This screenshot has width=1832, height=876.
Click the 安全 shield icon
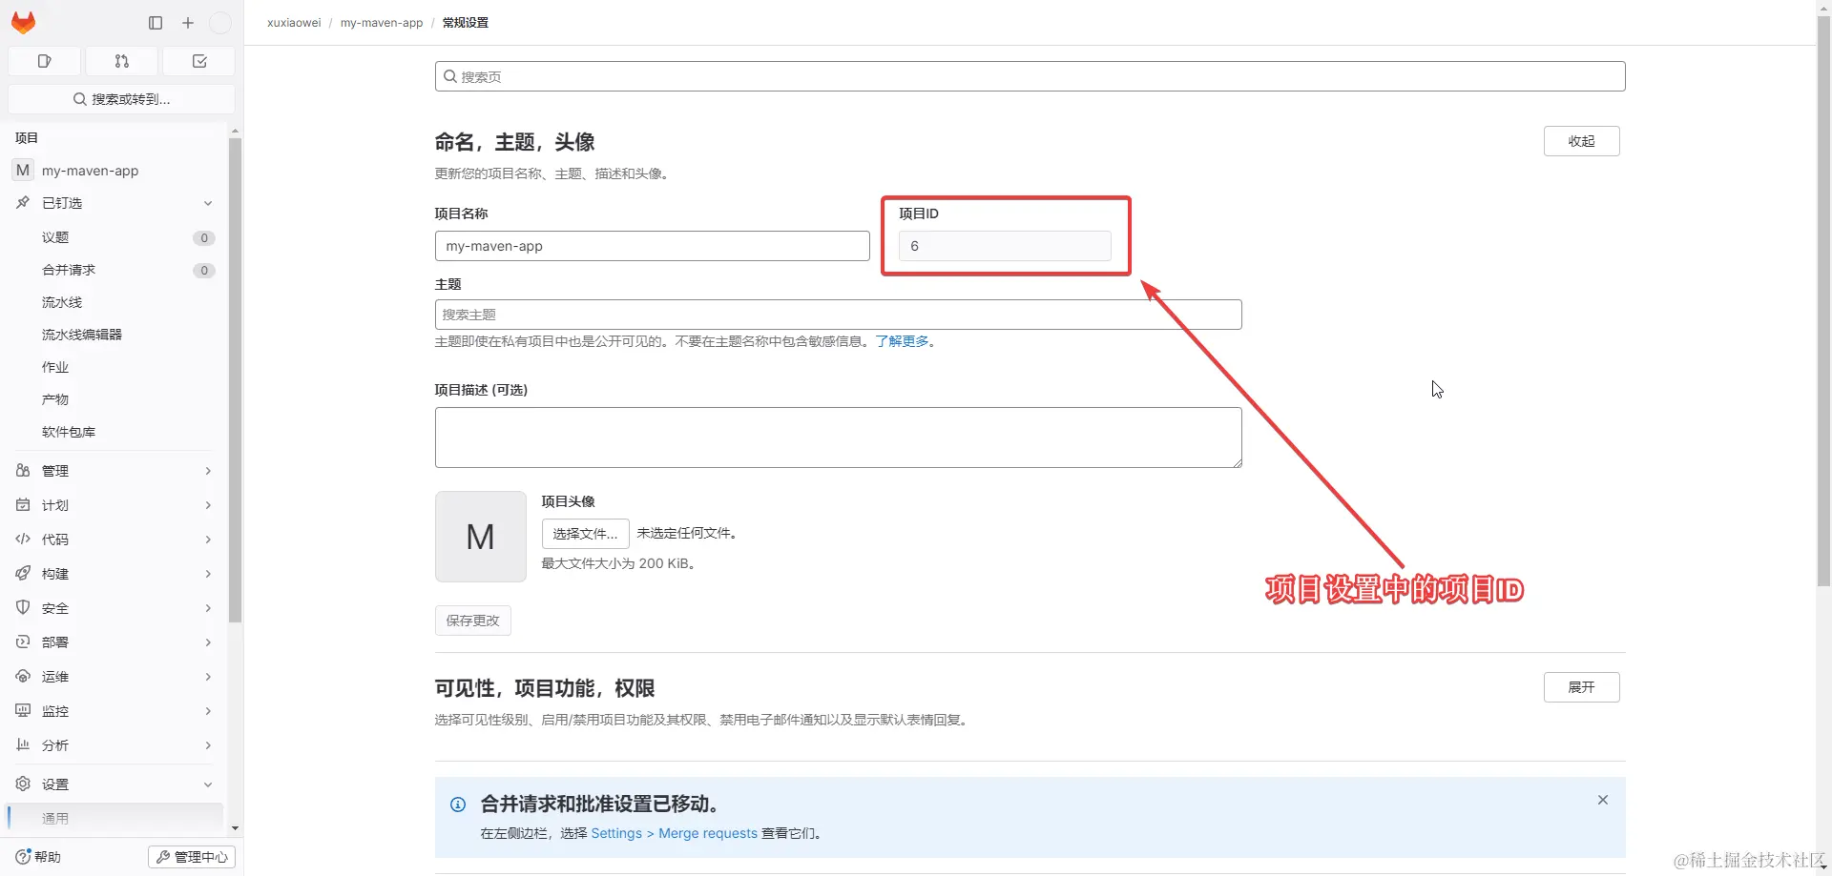click(x=23, y=608)
